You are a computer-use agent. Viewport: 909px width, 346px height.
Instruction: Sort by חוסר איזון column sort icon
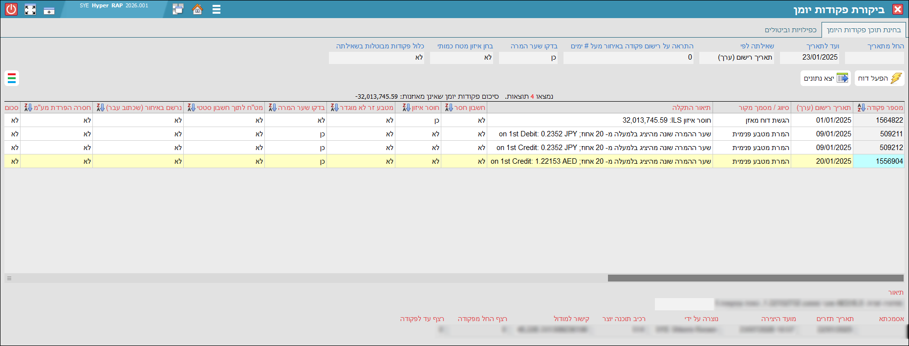click(407, 108)
